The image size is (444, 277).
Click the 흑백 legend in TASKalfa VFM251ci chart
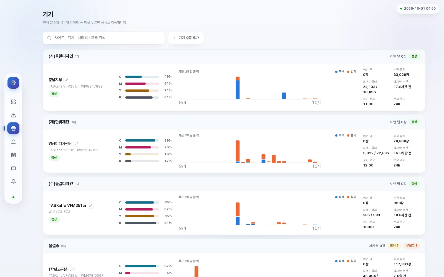(x=340, y=197)
